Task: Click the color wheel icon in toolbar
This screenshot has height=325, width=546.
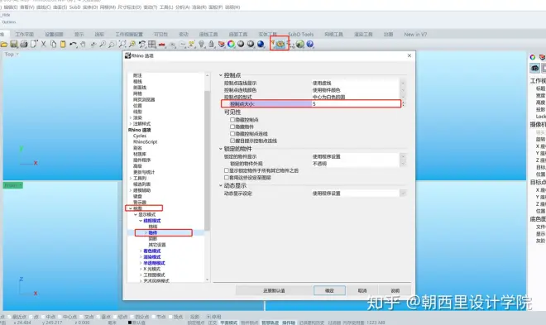Action: [231, 44]
